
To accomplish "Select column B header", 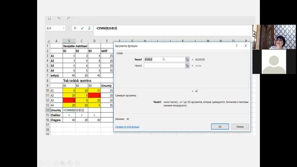I will coord(69,41).
